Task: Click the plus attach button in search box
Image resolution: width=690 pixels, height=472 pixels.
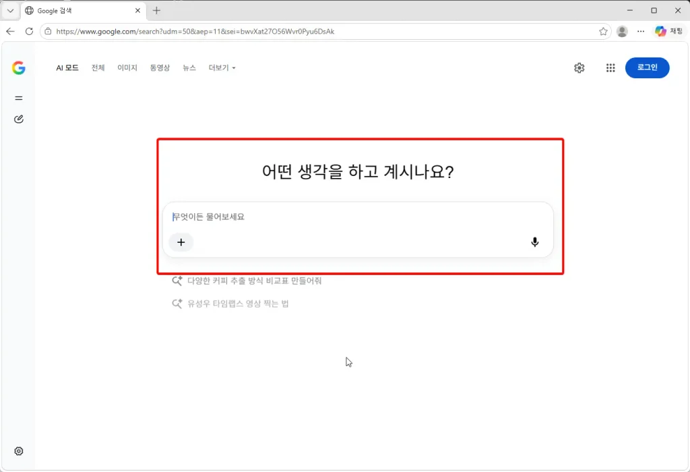Action: click(x=181, y=242)
